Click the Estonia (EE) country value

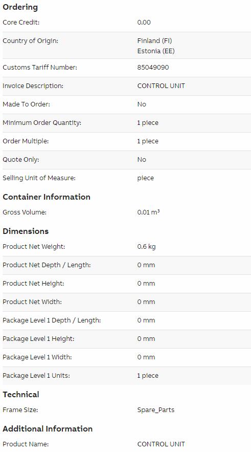(156, 51)
